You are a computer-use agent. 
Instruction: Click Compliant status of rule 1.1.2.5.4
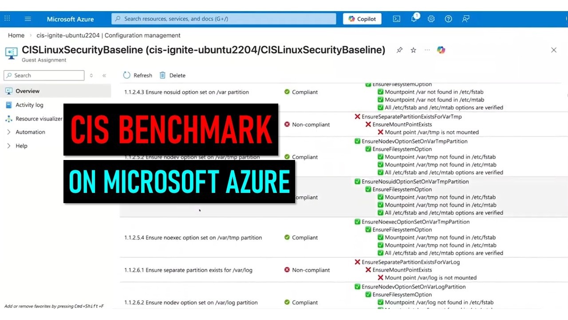(301, 237)
